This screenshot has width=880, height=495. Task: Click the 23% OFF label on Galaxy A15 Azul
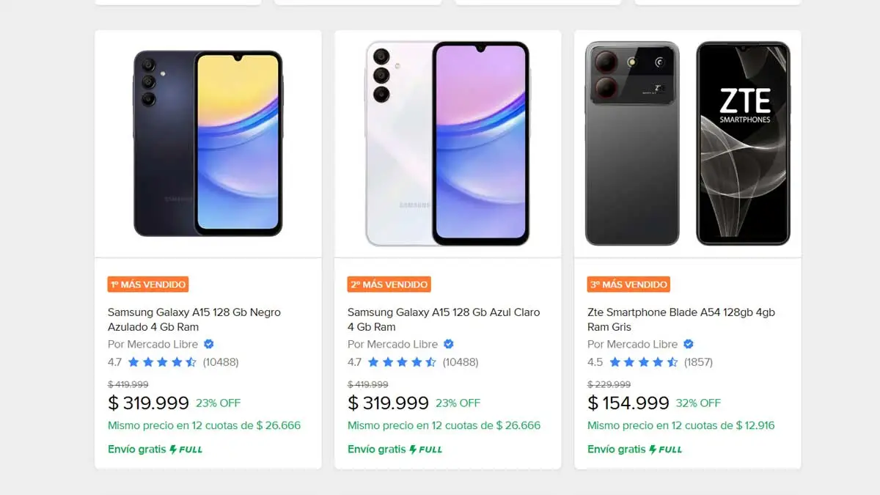[460, 403]
